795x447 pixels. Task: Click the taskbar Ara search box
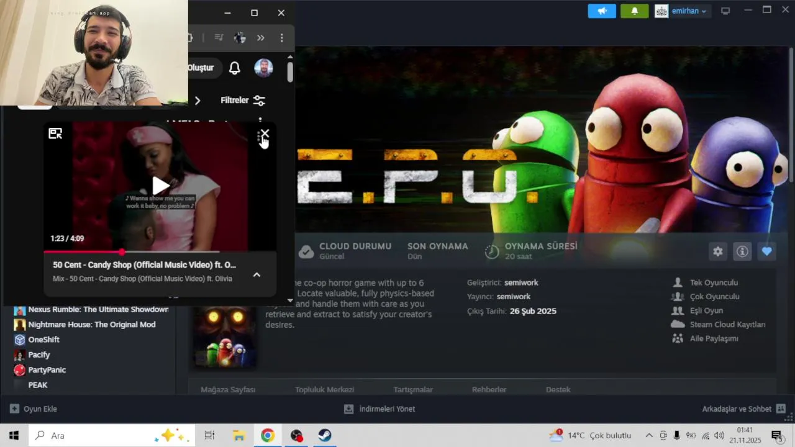(x=112, y=435)
